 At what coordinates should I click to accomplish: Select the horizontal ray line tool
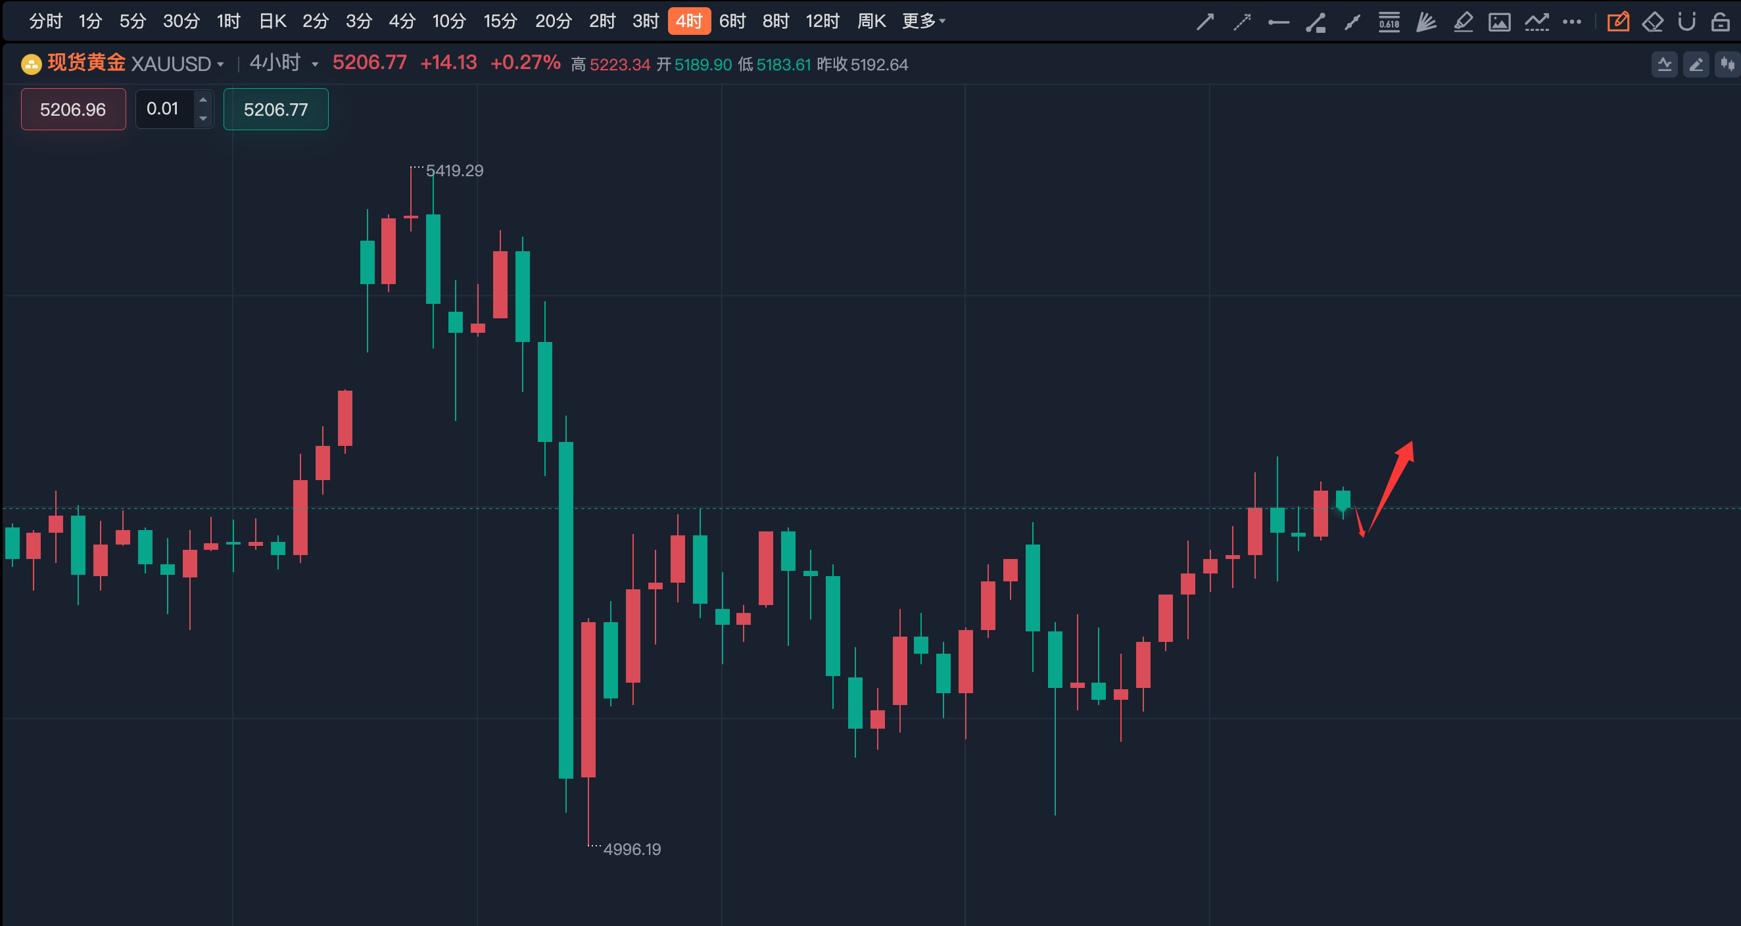[1278, 22]
